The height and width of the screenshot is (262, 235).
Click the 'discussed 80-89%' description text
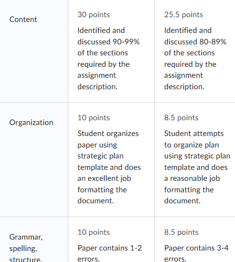click(195, 42)
